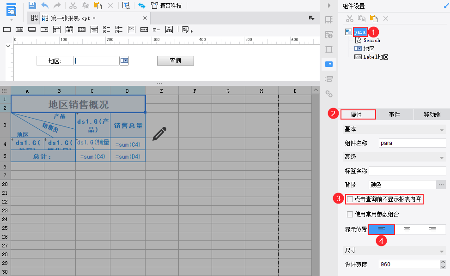Click the new template grid icon
Viewport: 450px width, 276px height.
[x=35, y=18]
